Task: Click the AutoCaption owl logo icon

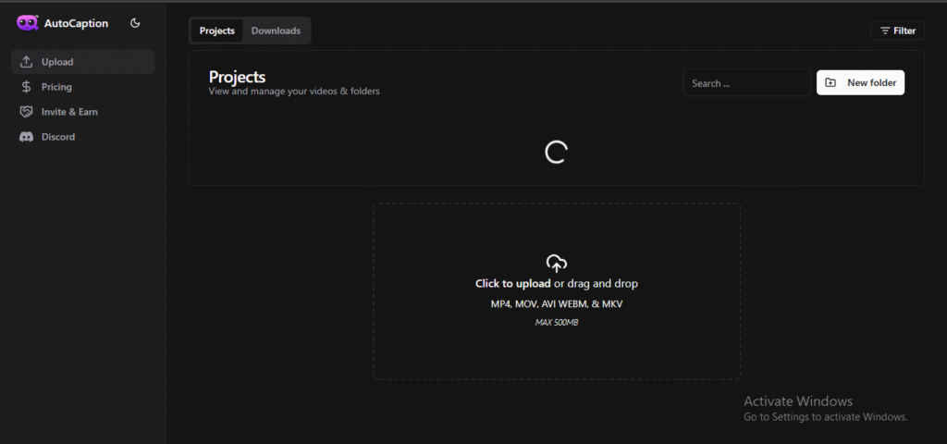Action: [x=27, y=23]
